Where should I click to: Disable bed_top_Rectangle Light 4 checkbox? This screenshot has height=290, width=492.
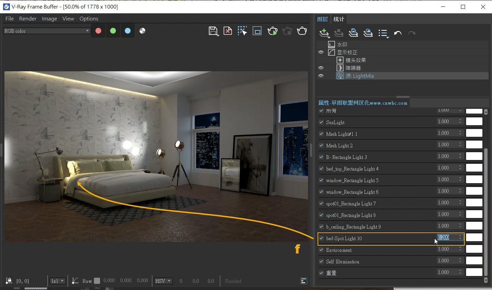pos(321,169)
